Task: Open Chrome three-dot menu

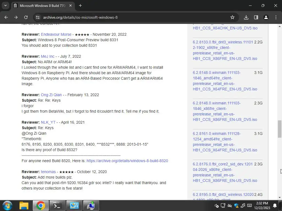Action: click(276, 17)
